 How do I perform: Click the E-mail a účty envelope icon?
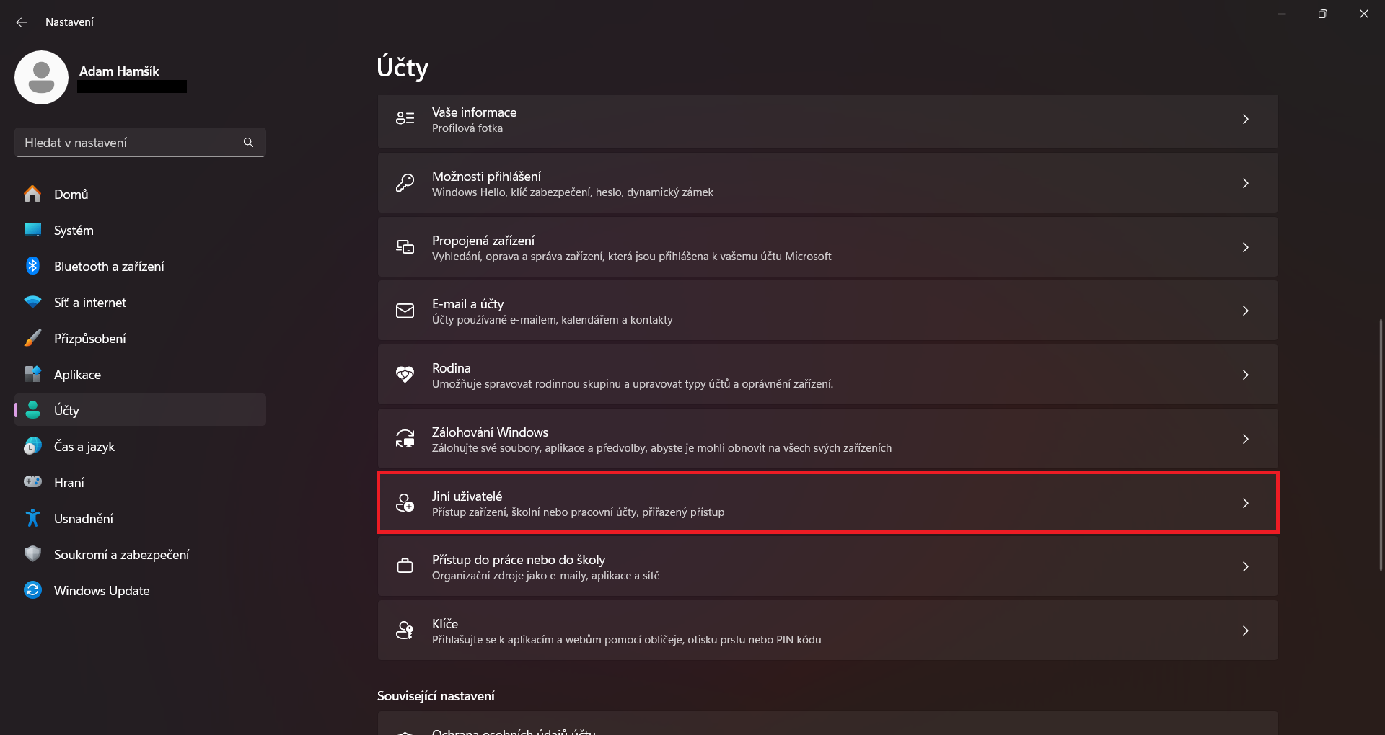[x=405, y=311]
